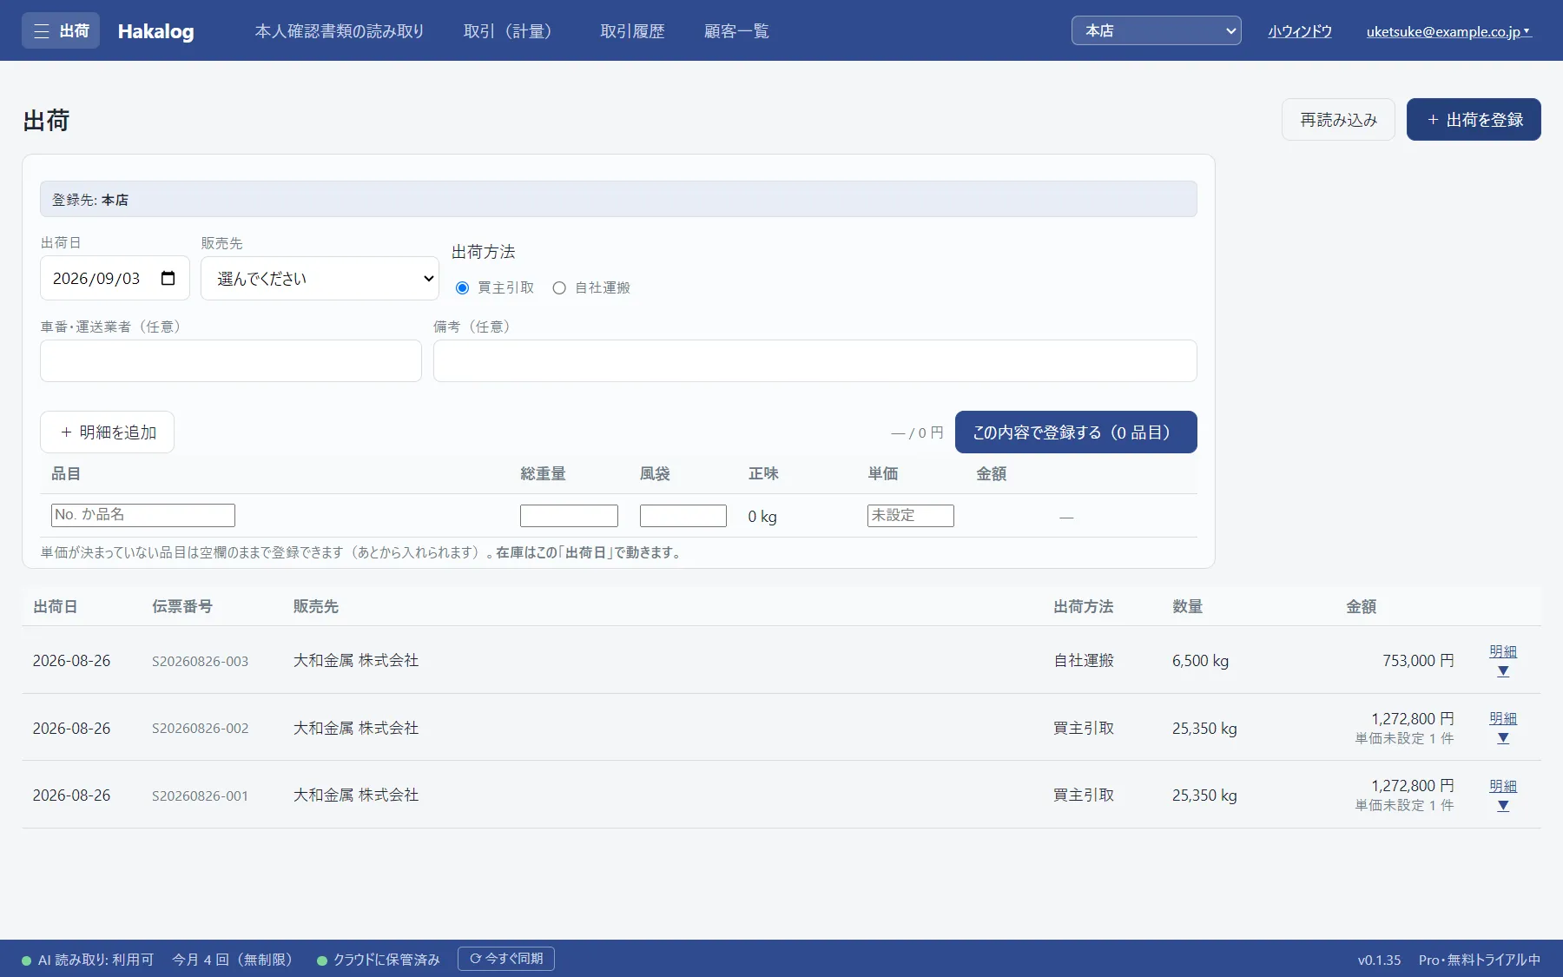Focus the 総重量 input field

click(x=569, y=516)
